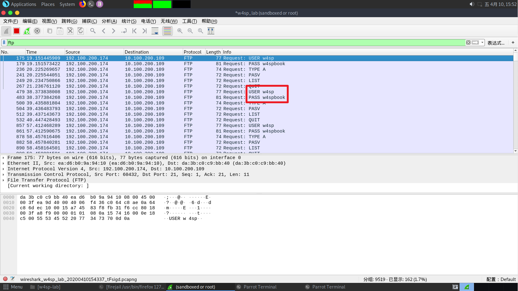Viewport: 518px width, 291px height.
Task: Restart the current capture
Action: point(27,31)
